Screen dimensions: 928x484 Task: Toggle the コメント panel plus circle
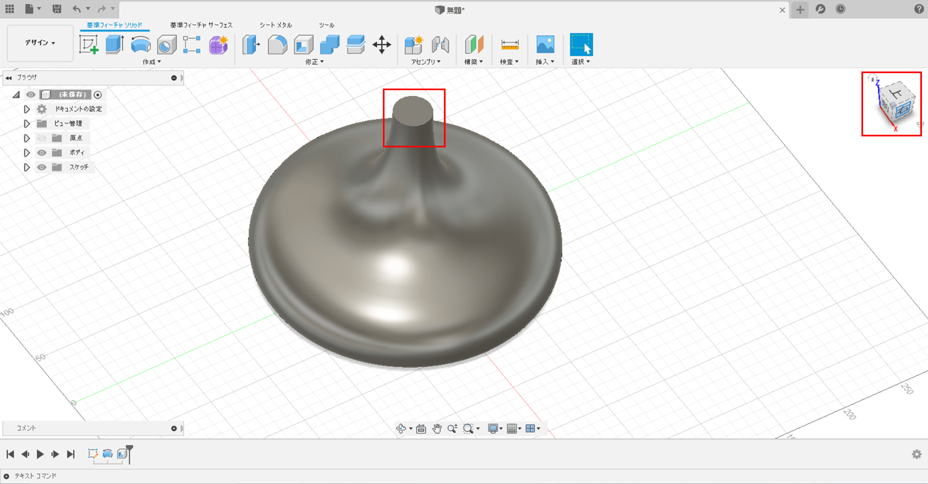coord(174,428)
